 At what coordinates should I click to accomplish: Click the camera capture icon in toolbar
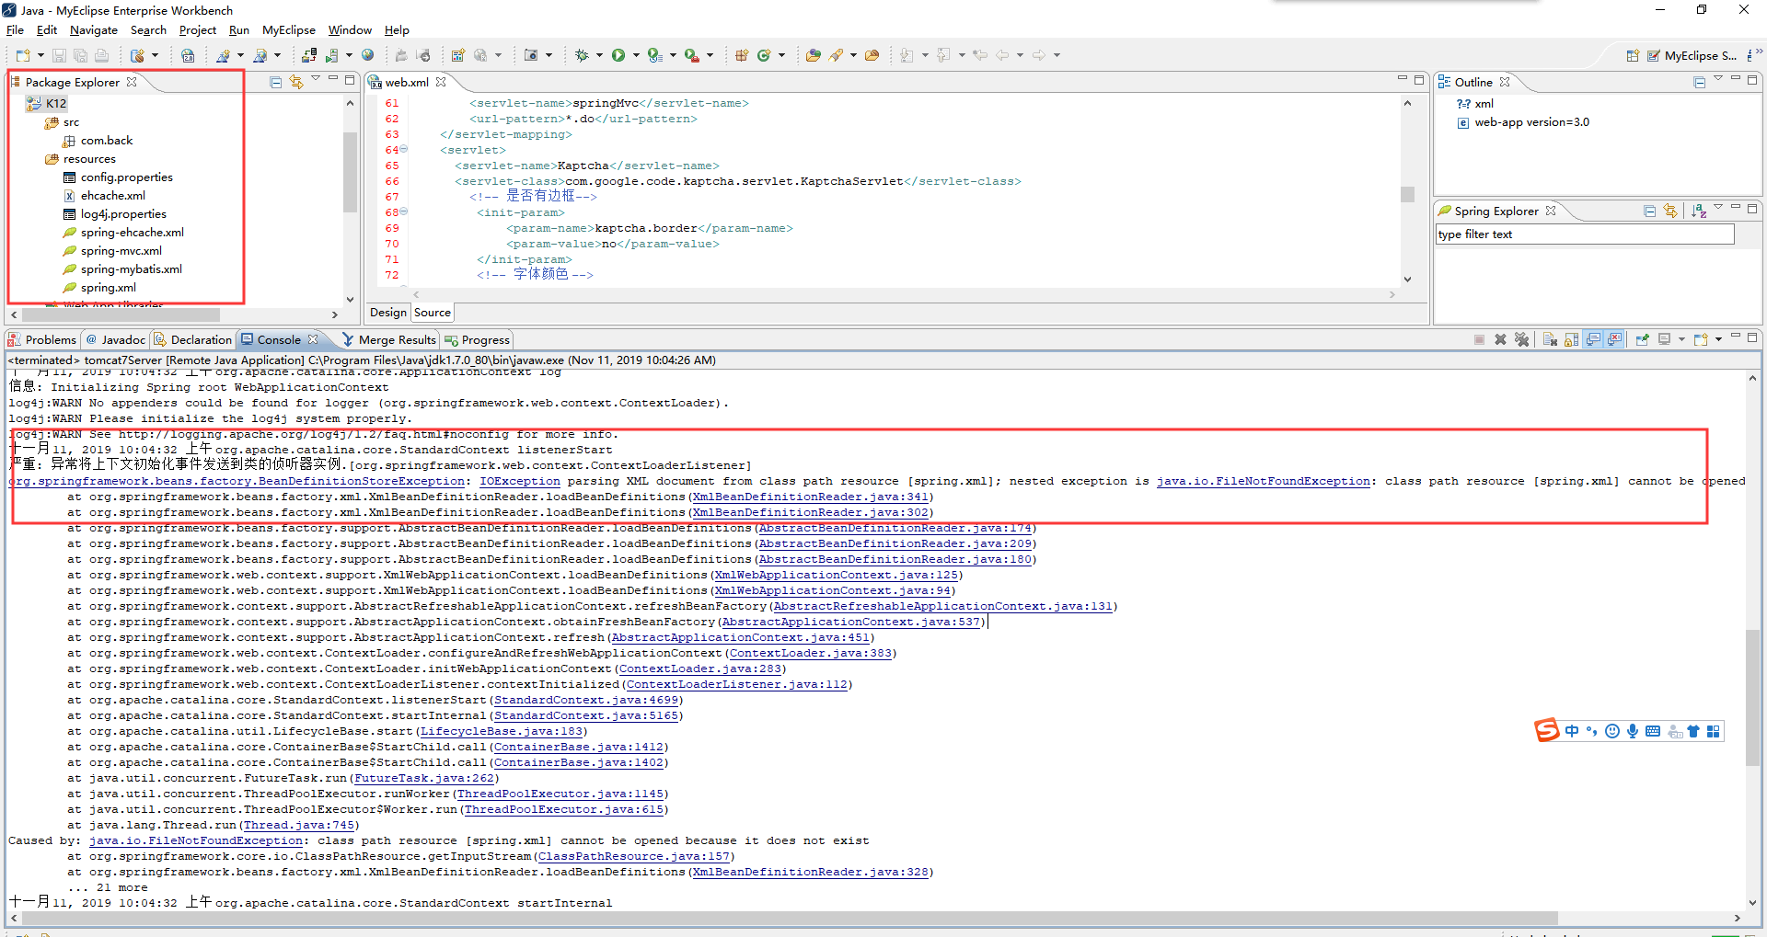[x=531, y=56]
